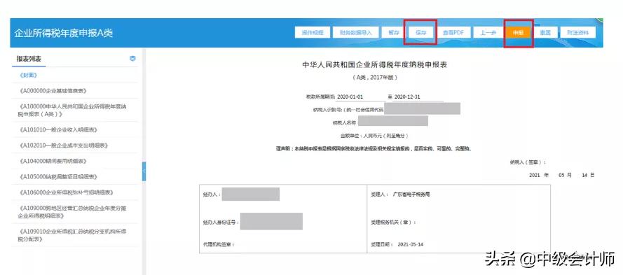Open A105000纳税调整项目明细表

click(x=57, y=176)
